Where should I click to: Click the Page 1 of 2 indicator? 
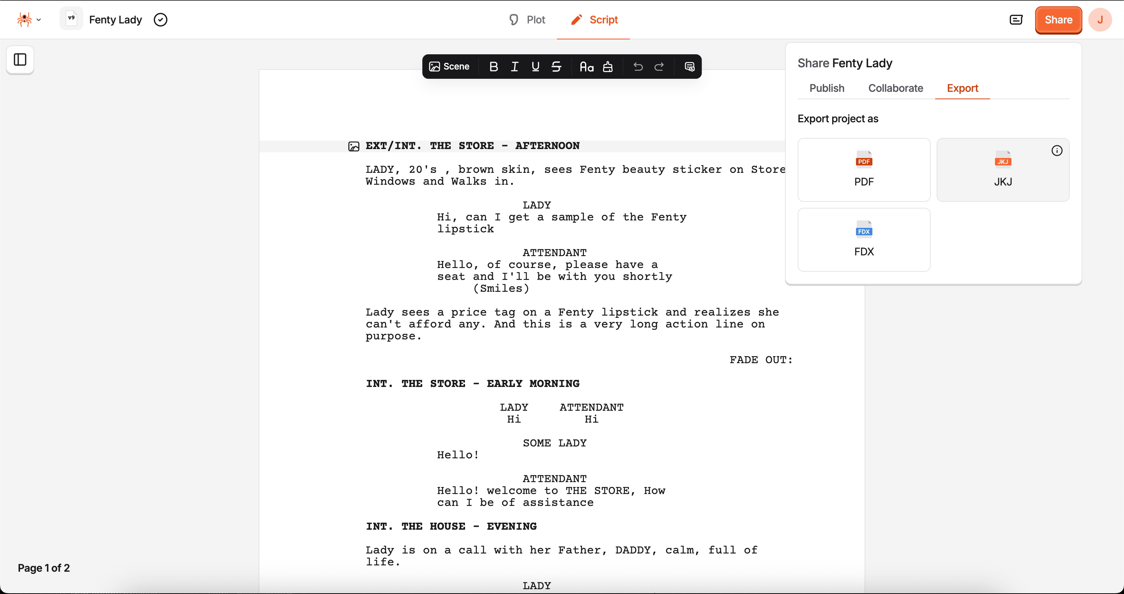point(43,568)
